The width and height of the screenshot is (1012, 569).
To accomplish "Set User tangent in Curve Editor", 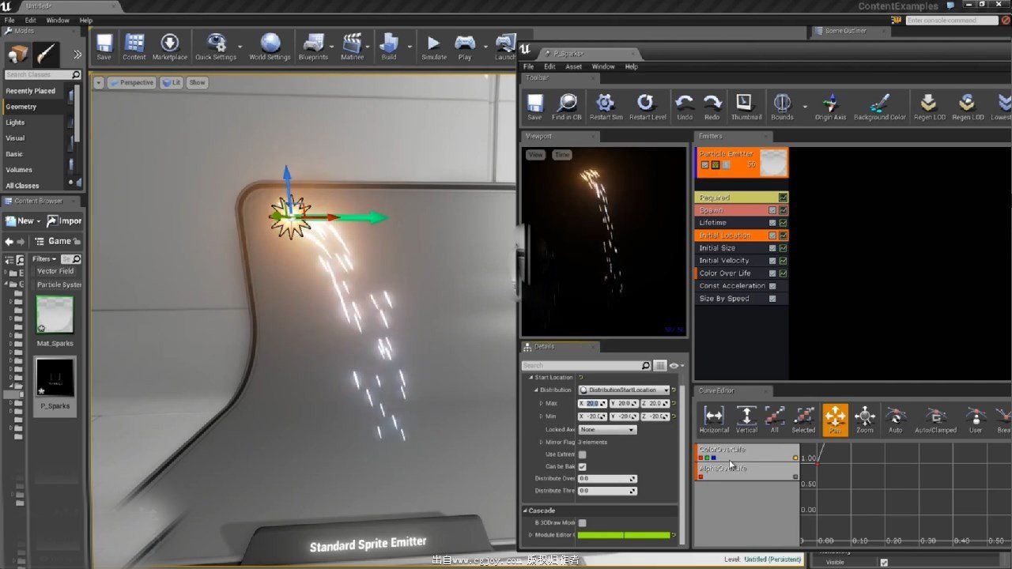I will (976, 420).
